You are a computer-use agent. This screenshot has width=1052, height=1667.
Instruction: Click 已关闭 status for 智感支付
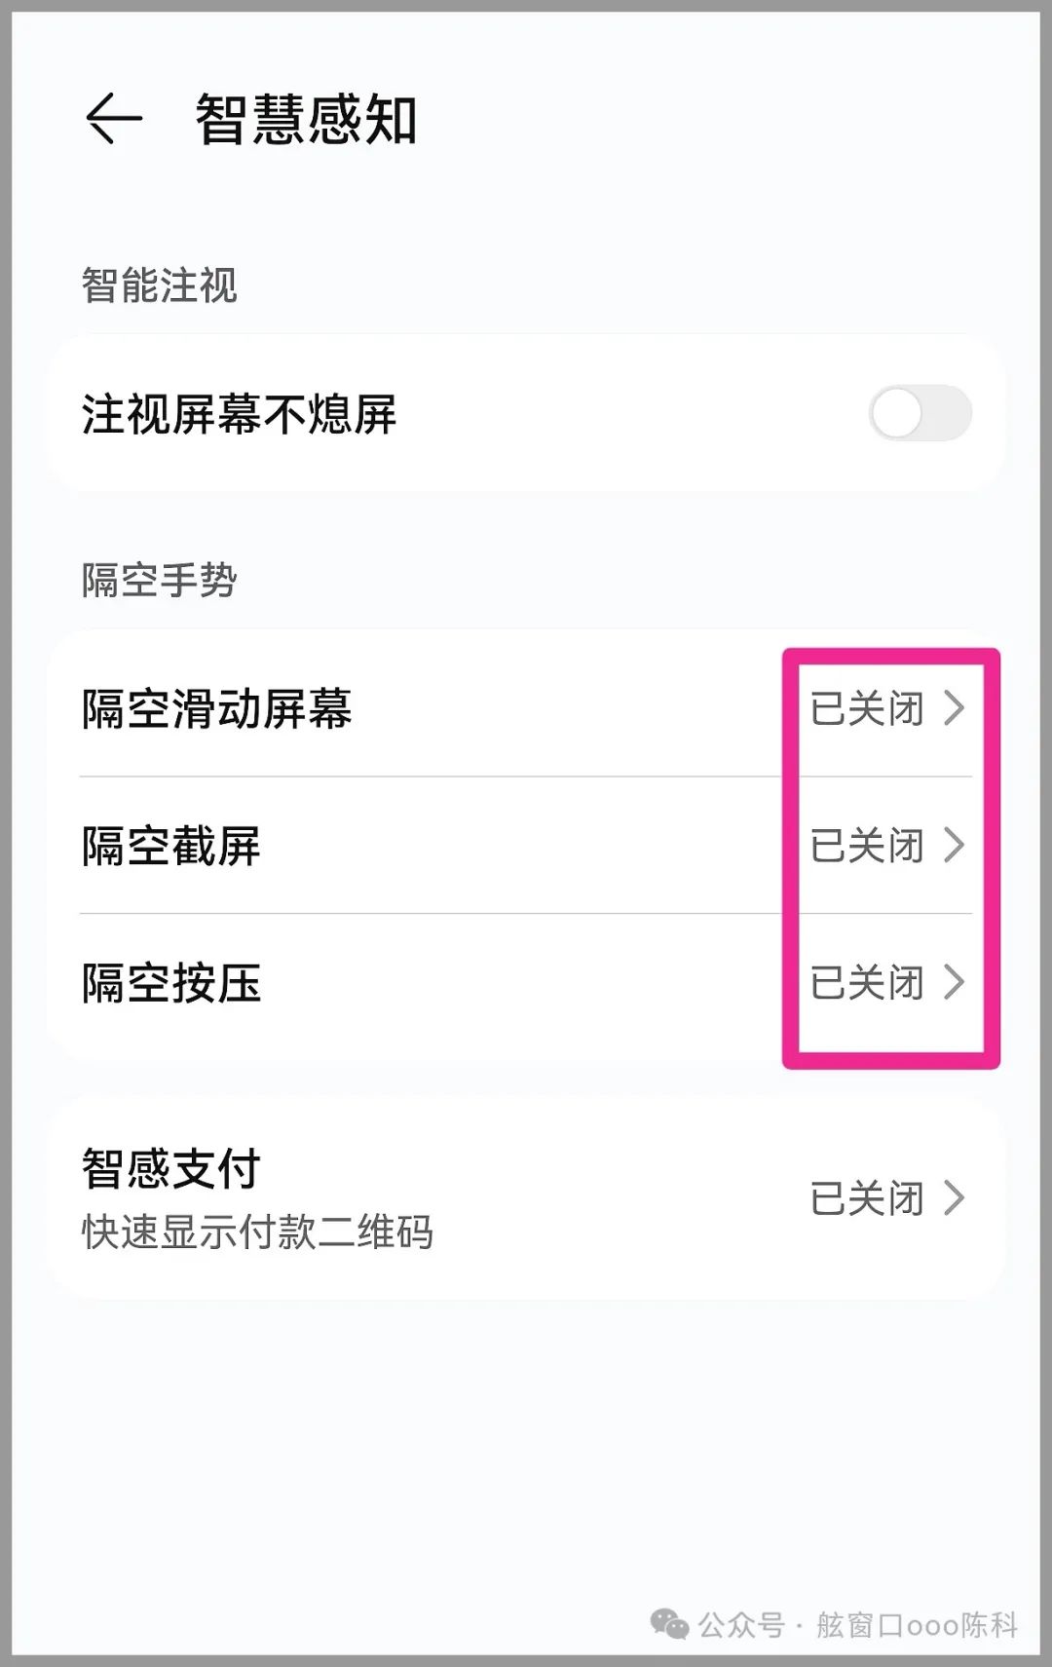click(x=867, y=1197)
